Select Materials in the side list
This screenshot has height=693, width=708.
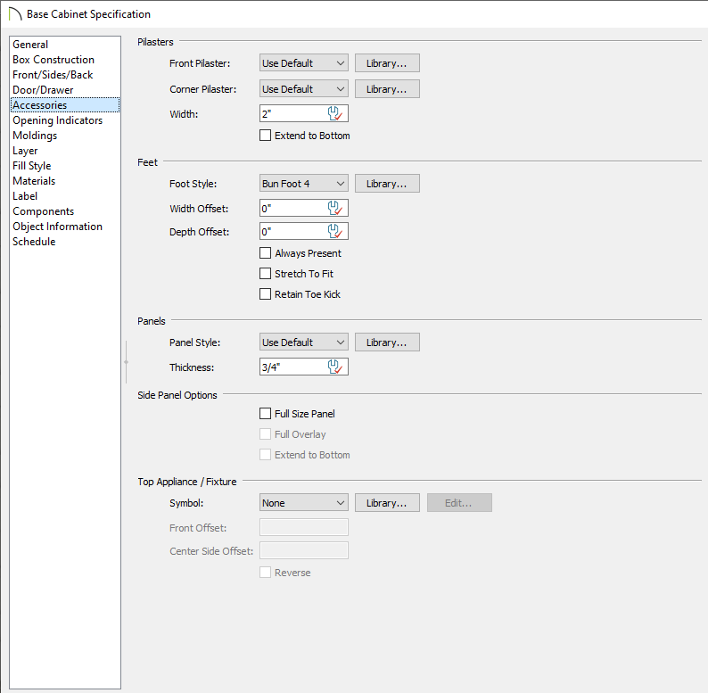(x=34, y=181)
